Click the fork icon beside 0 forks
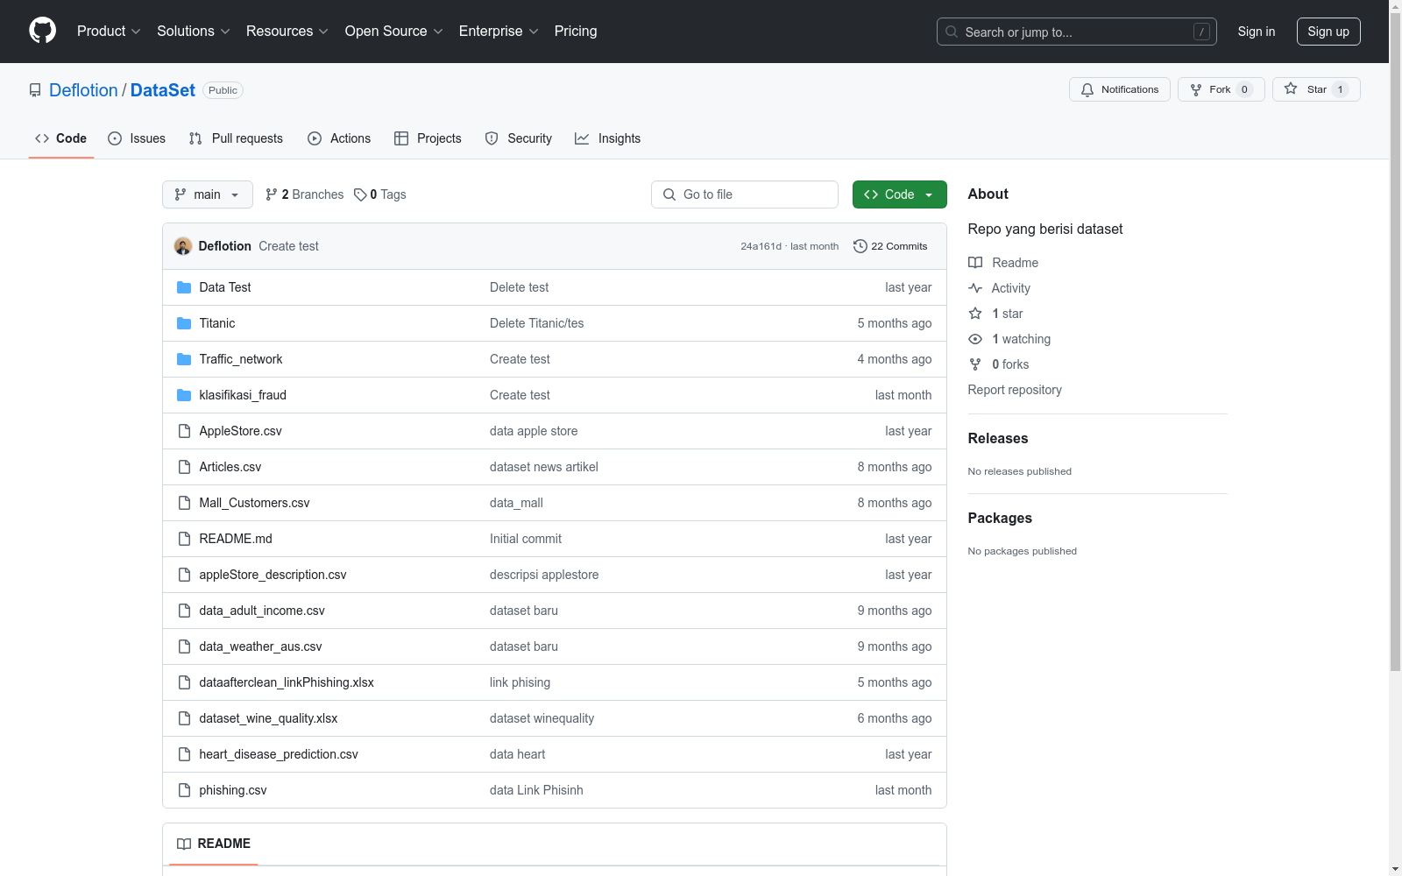Viewport: 1402px width, 876px height. coord(975,364)
